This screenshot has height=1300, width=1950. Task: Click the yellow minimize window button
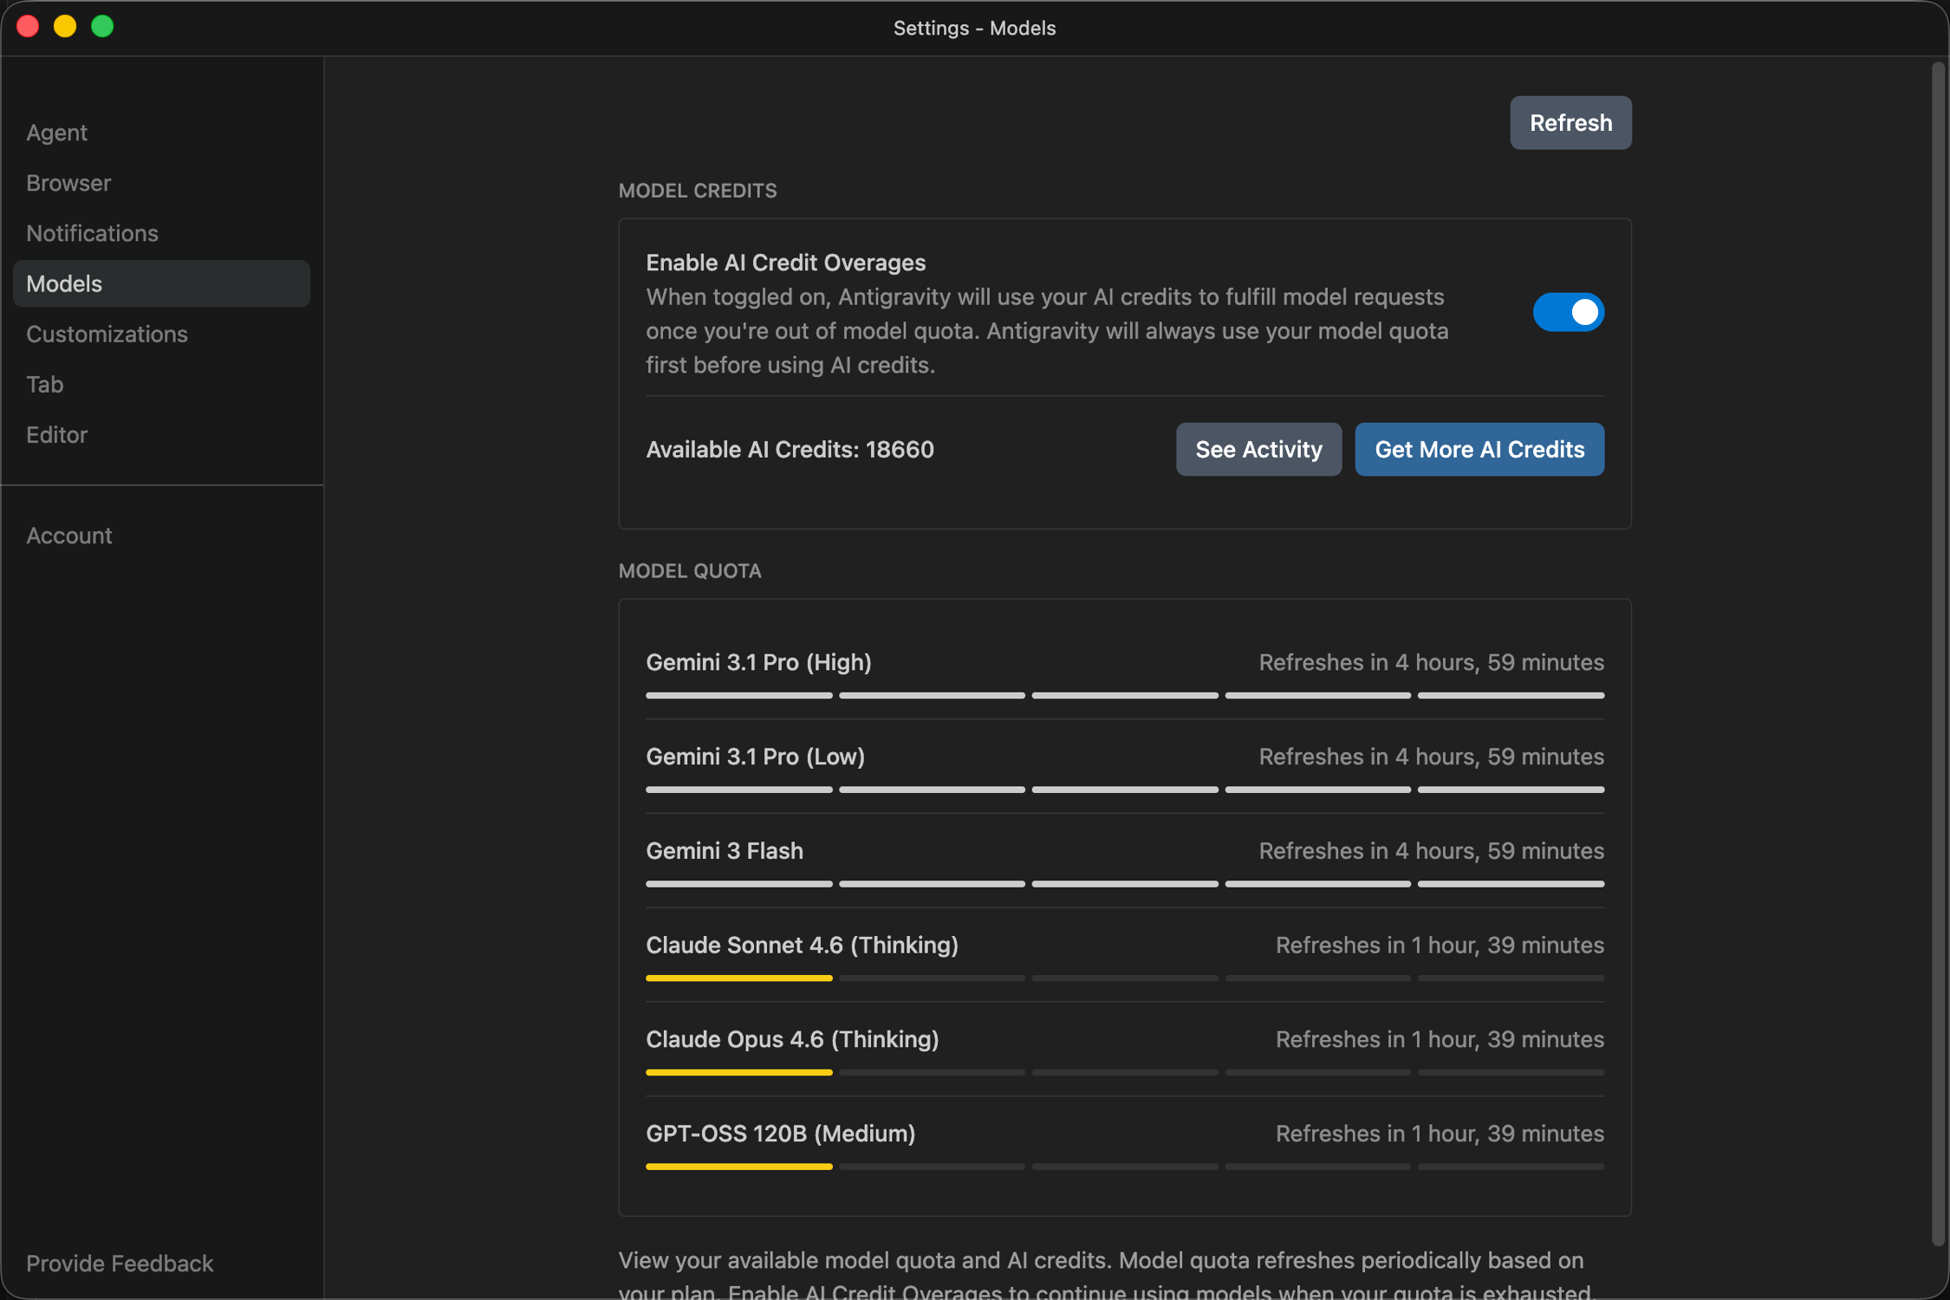(65, 26)
